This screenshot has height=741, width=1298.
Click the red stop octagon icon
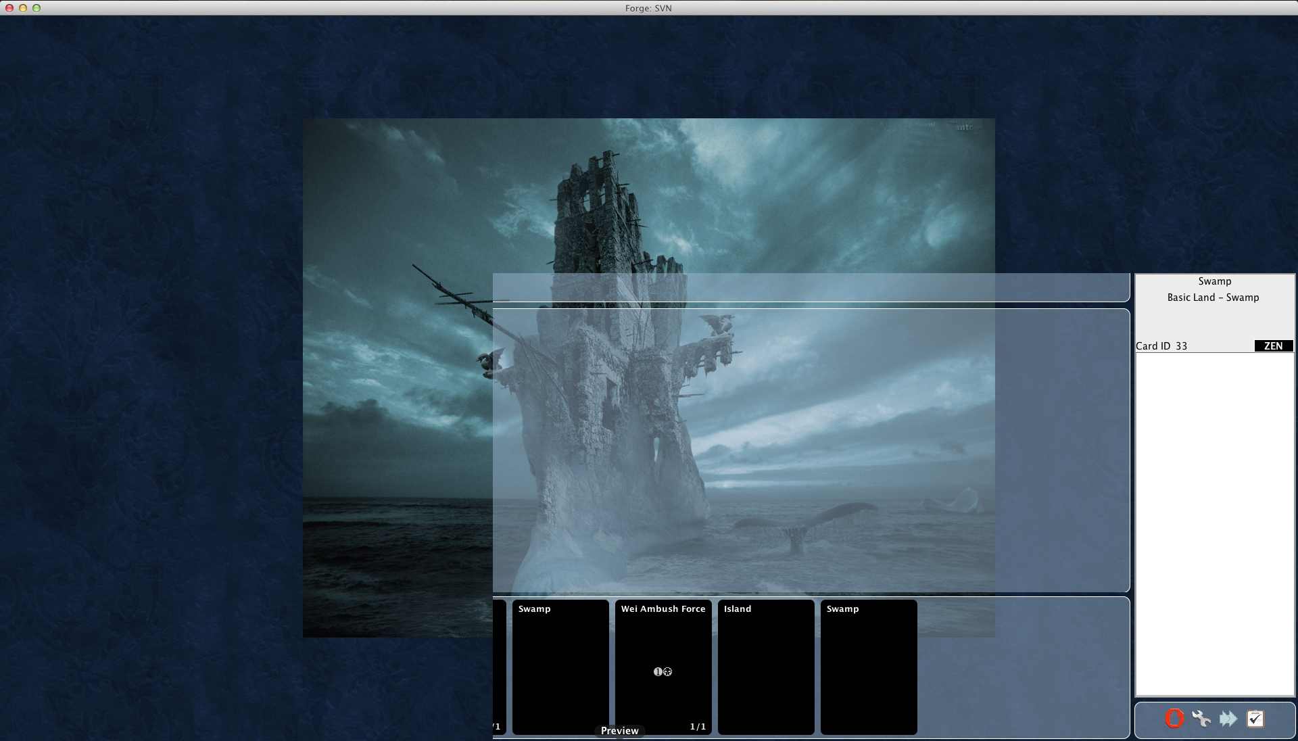pos(1174,718)
